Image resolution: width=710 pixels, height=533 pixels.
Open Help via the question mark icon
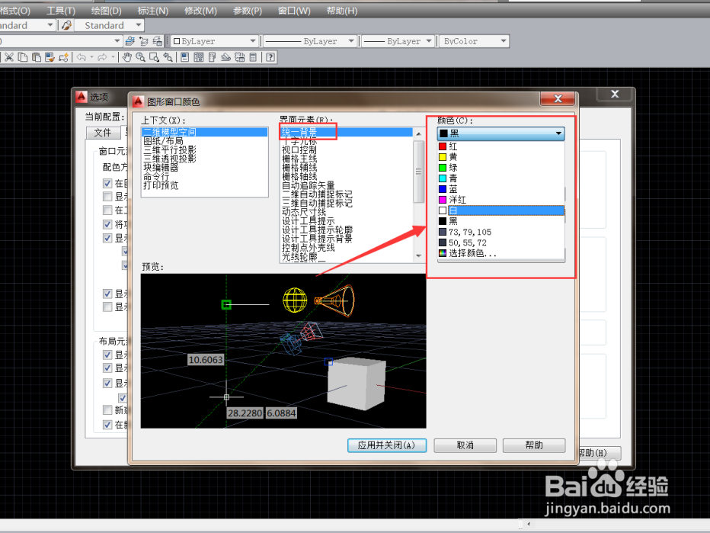tap(270, 57)
